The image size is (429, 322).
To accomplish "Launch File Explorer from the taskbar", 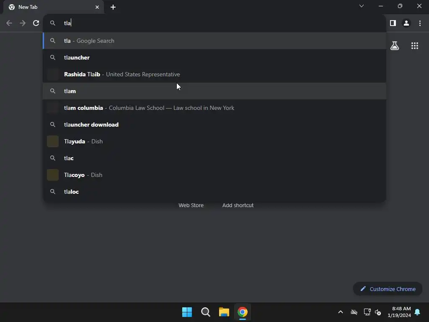I will click(x=224, y=312).
